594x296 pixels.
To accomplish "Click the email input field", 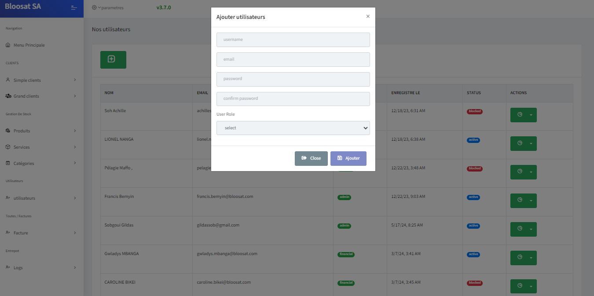I will [293, 59].
